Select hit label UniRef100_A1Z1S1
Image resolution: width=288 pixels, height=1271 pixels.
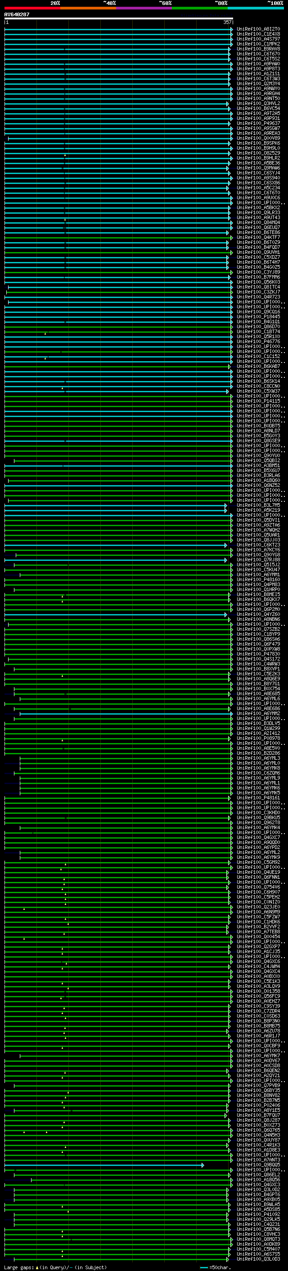click(x=258, y=73)
